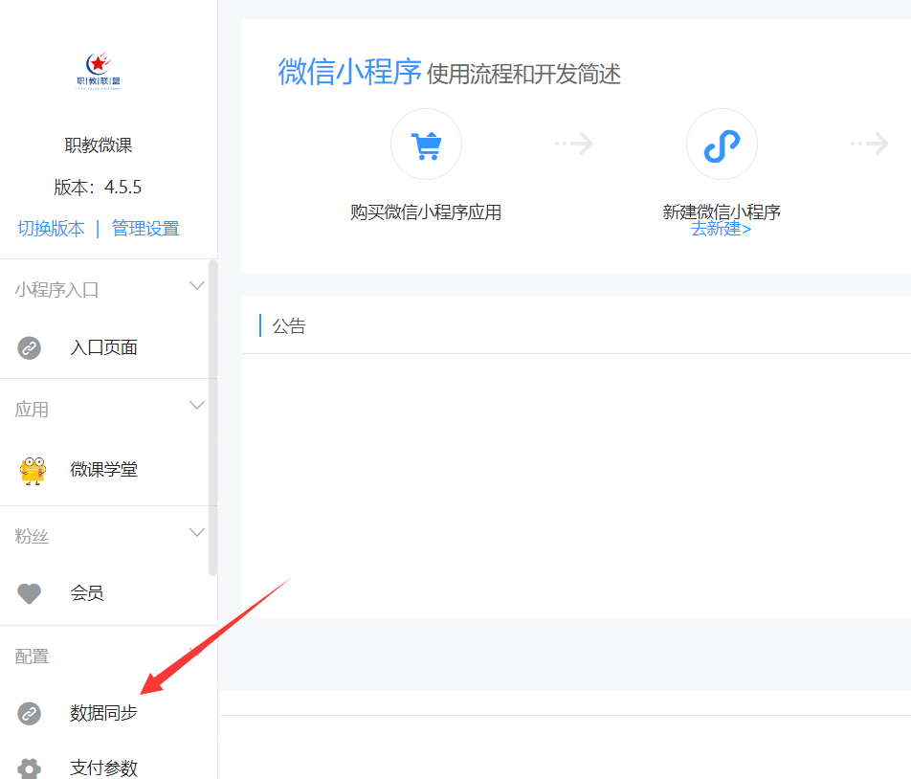Click the 公告 section title
Image resolution: width=911 pixels, height=779 pixels.
point(289,326)
